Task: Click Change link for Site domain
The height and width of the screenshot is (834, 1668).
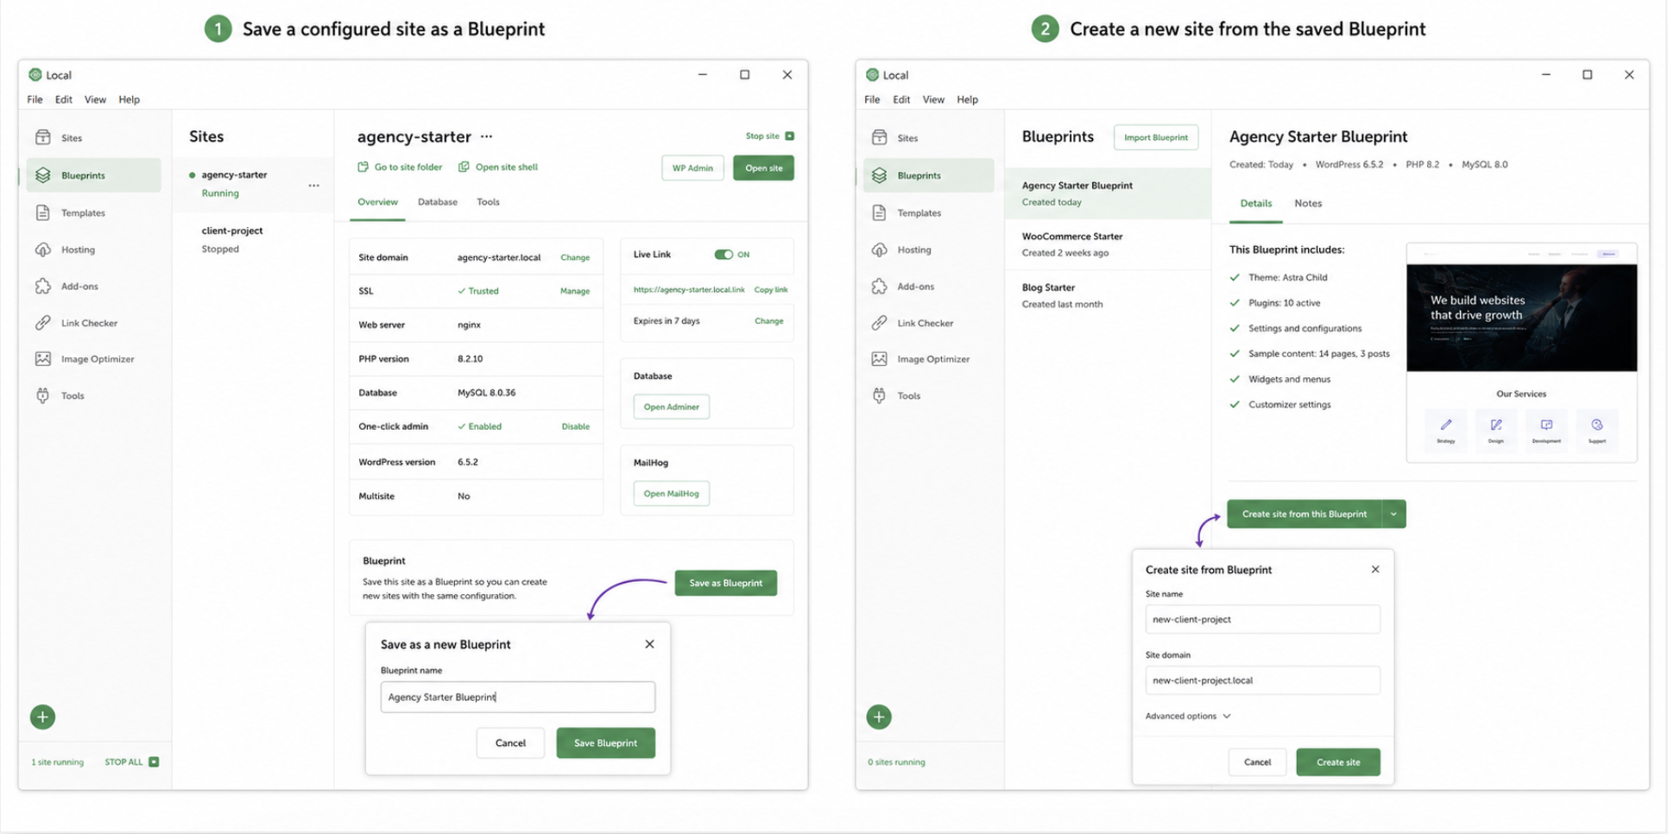Action: point(575,257)
